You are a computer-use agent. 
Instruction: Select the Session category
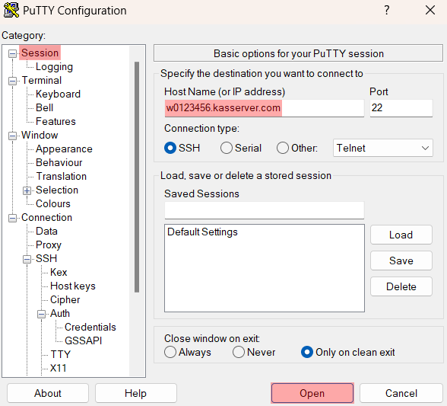pos(40,53)
